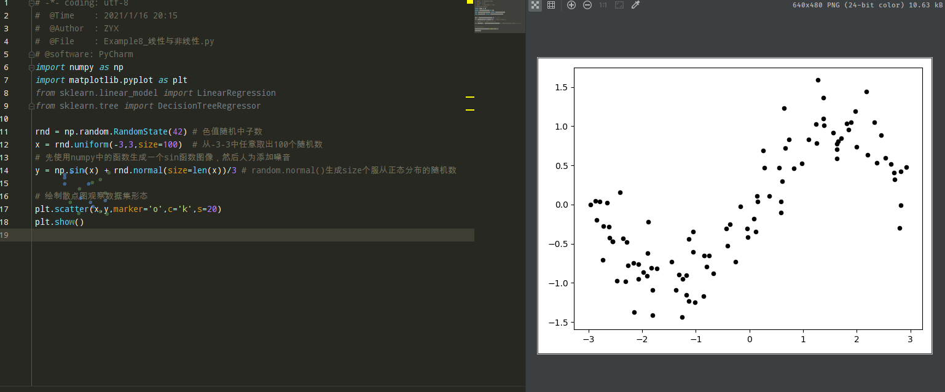This screenshot has height=392, width=945.
Task: Click the yellow inspection status indicator
Action: (x=470, y=2)
